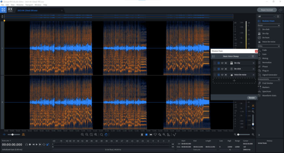Select the brush selection tool
Image resolution: width=284 pixels, height=153 pixels.
[159, 134]
